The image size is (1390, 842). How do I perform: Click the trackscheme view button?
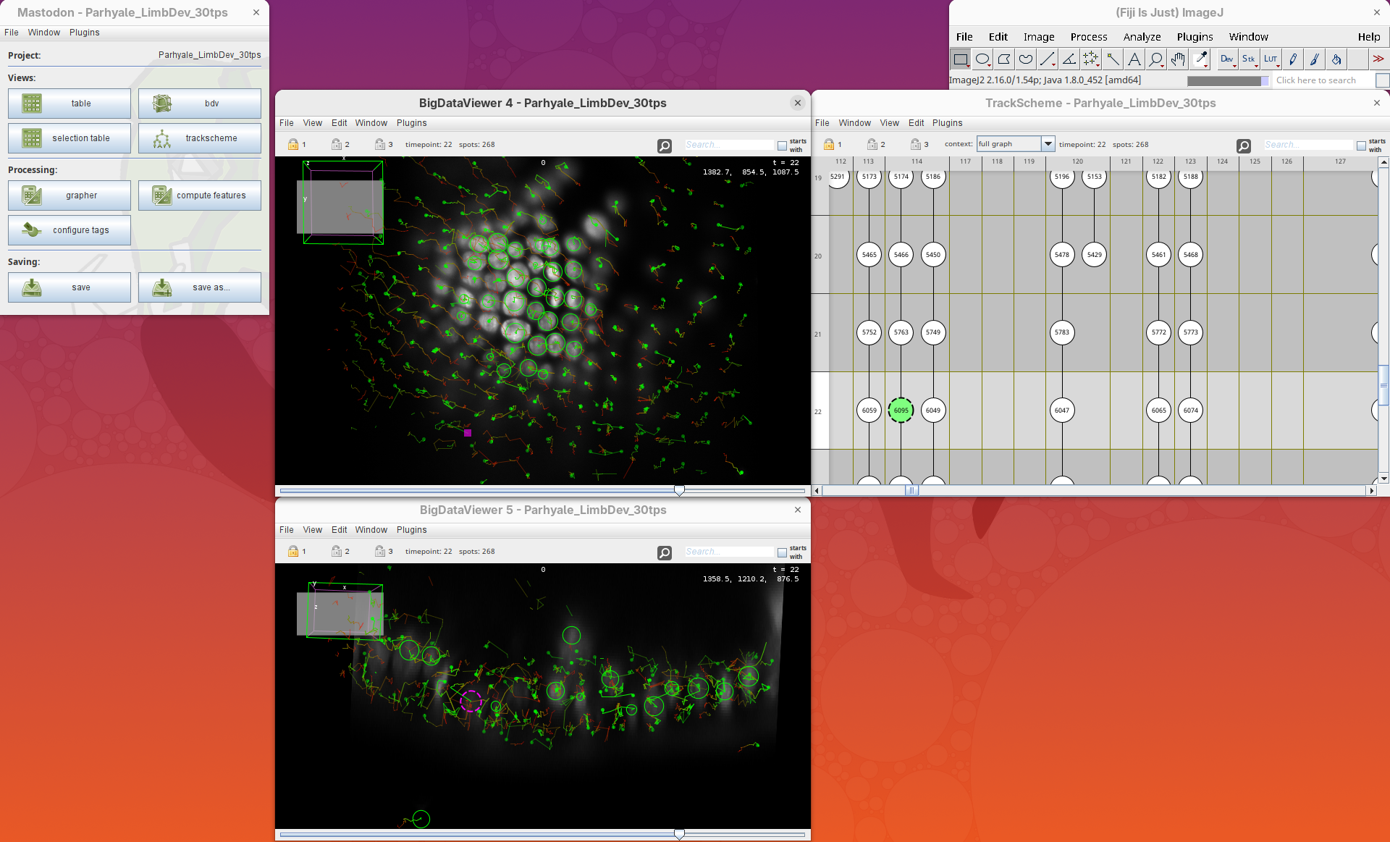click(x=199, y=138)
